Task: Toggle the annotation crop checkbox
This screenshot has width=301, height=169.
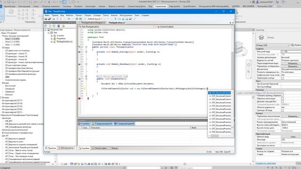Action: [x=282, y=99]
